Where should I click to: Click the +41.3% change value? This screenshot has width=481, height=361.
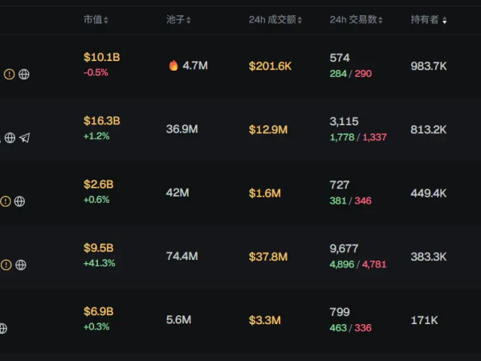[x=100, y=263]
